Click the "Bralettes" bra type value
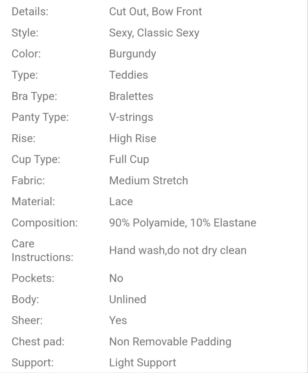This screenshot has height=373, width=308. [x=131, y=96]
